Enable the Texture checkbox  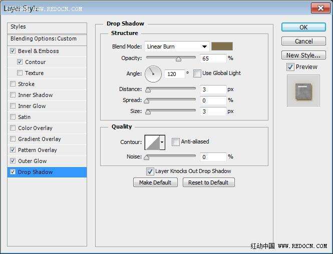click(20, 72)
